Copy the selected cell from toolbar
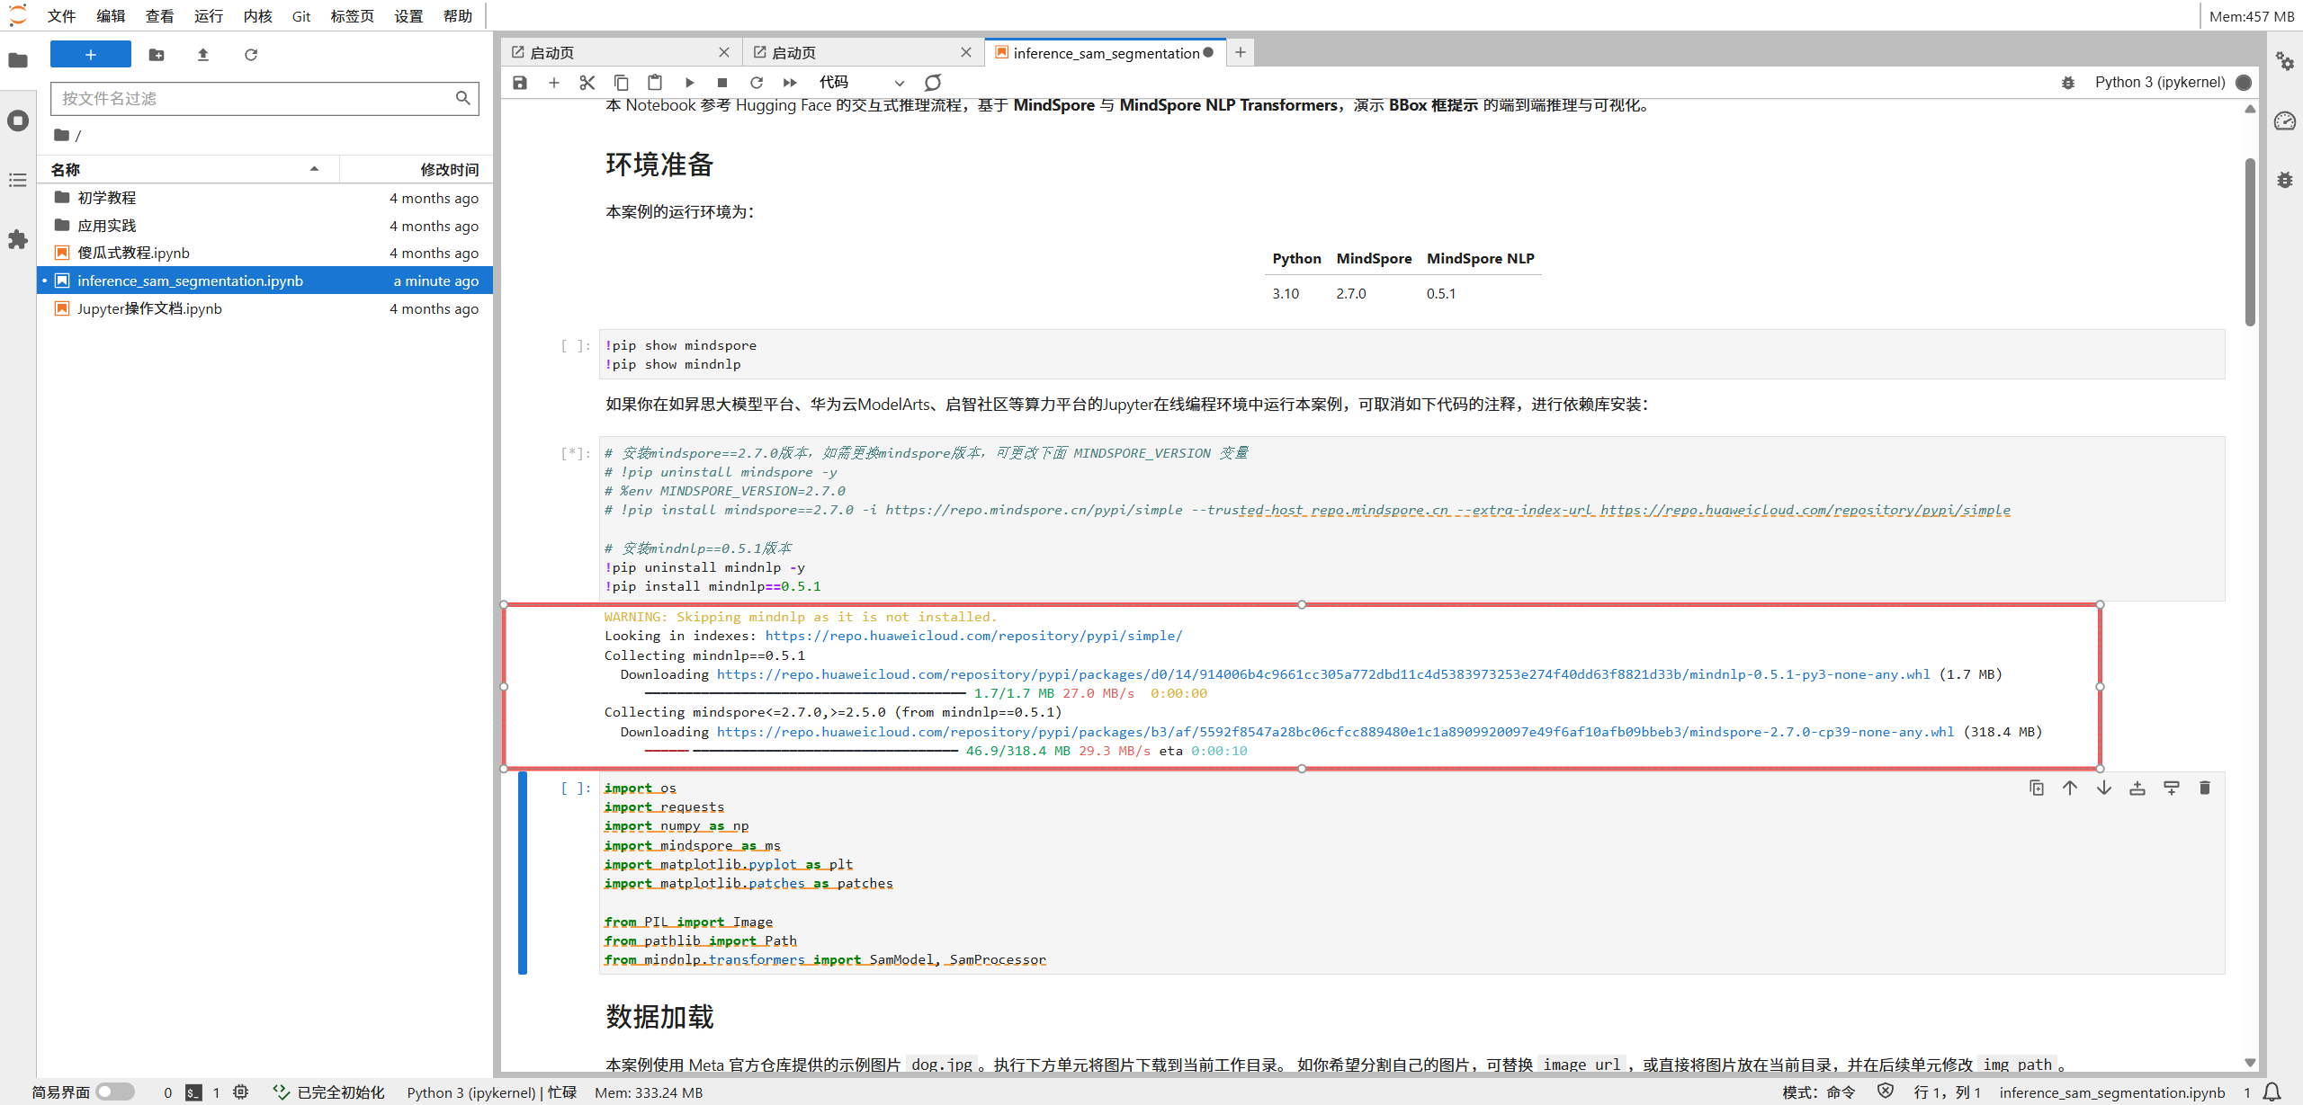Screen dimensions: 2303x1105 click(622, 83)
